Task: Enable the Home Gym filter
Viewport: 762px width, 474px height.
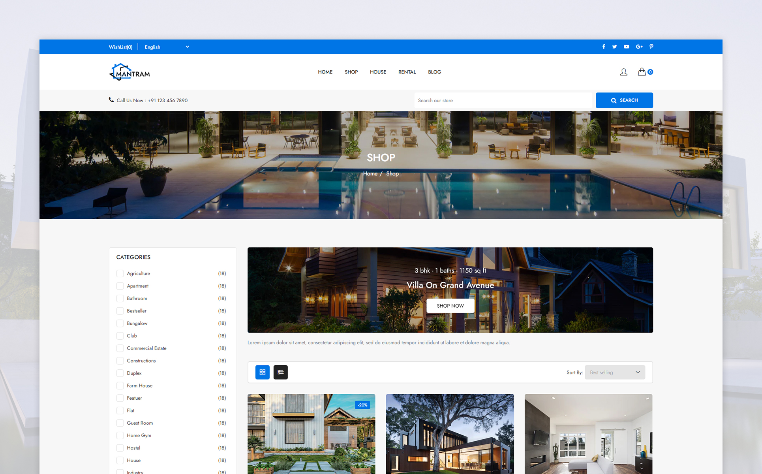Action: [x=120, y=435]
